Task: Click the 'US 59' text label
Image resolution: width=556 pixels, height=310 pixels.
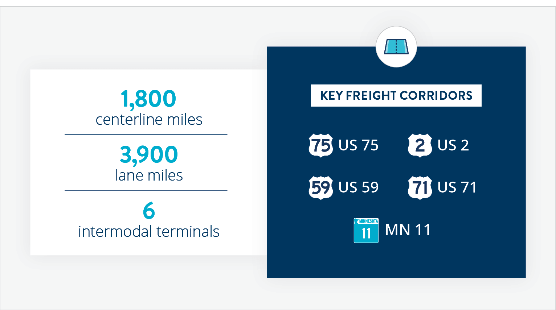Action: [x=358, y=187]
